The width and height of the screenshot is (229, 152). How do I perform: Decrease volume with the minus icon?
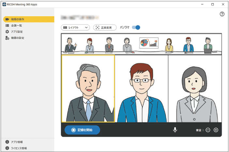pos(208,130)
